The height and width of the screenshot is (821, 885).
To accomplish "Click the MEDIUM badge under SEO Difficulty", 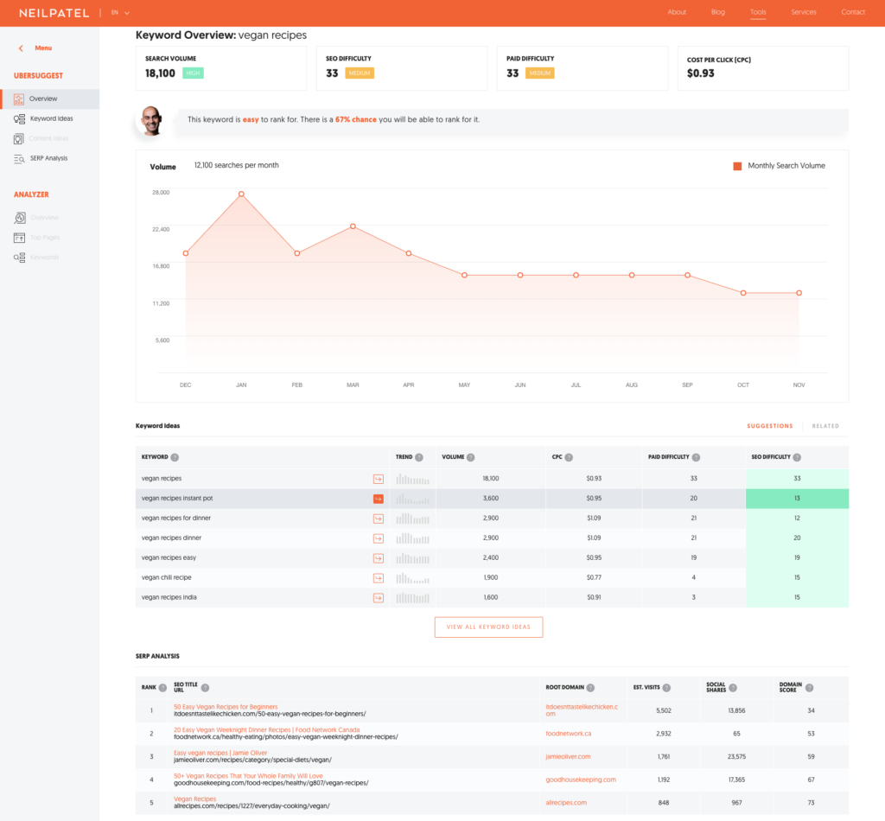I will click(360, 73).
